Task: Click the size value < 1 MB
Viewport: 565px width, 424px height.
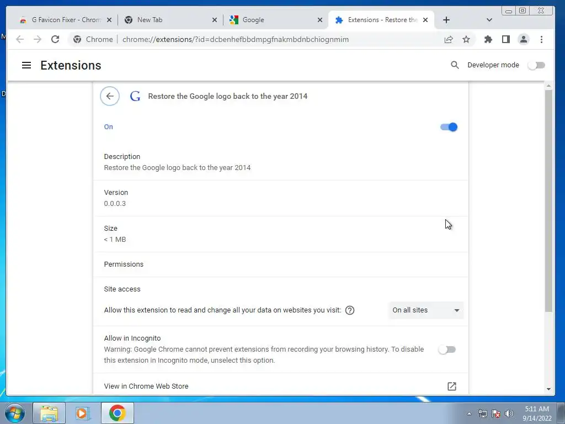Action: pos(115,240)
